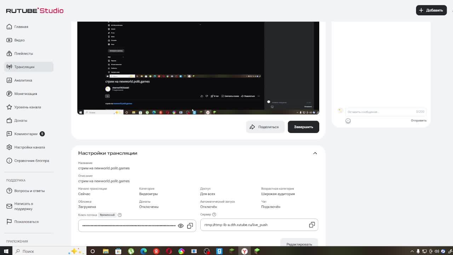This screenshot has width=453, height=255.
Task: Collapse the Настройки трансляции section
Action: [x=315, y=153]
